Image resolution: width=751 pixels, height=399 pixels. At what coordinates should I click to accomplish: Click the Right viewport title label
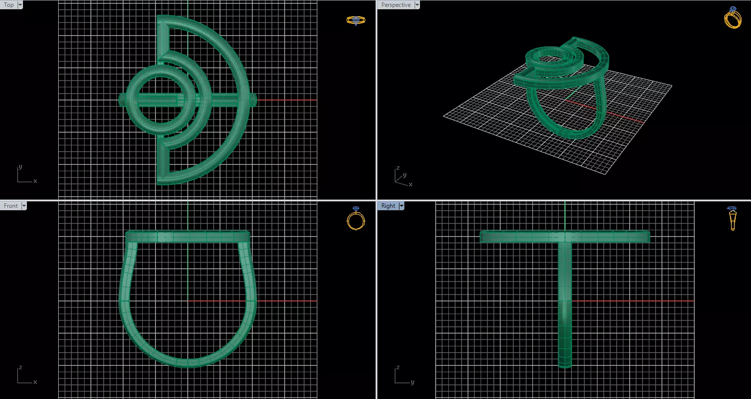[388, 206]
